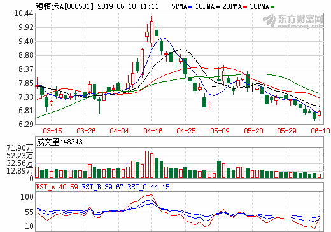Viewport: 331px width, 232px height.
Task: Click the eastmoney watermark logo
Action: [293, 21]
